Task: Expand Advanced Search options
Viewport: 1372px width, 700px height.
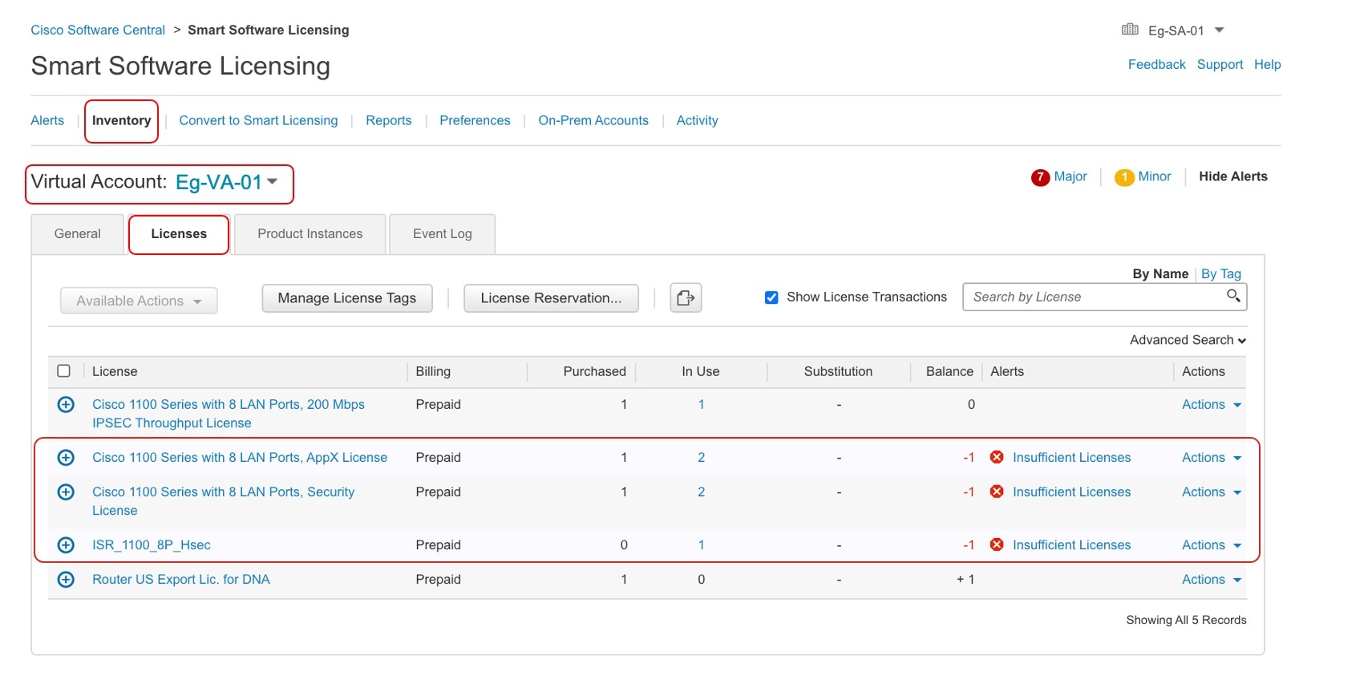Action: (x=1188, y=340)
